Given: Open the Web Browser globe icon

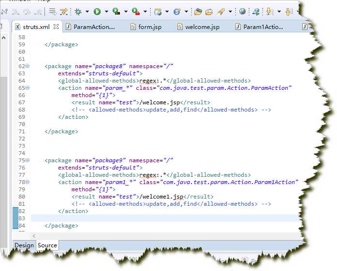Looking at the screenshot, I should (x=242, y=12).
